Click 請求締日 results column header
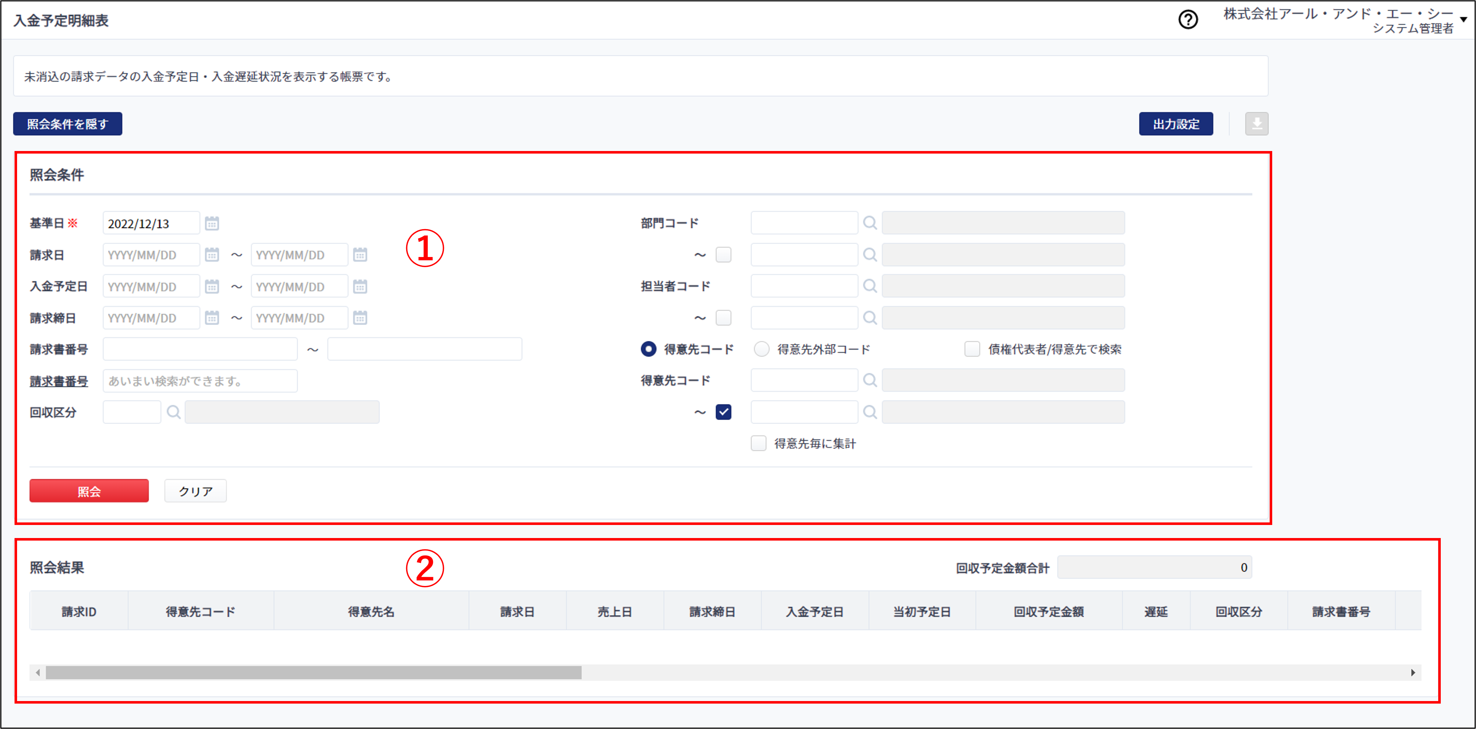 (x=712, y=612)
